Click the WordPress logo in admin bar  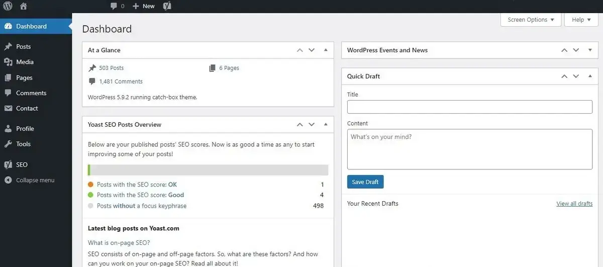[8, 6]
